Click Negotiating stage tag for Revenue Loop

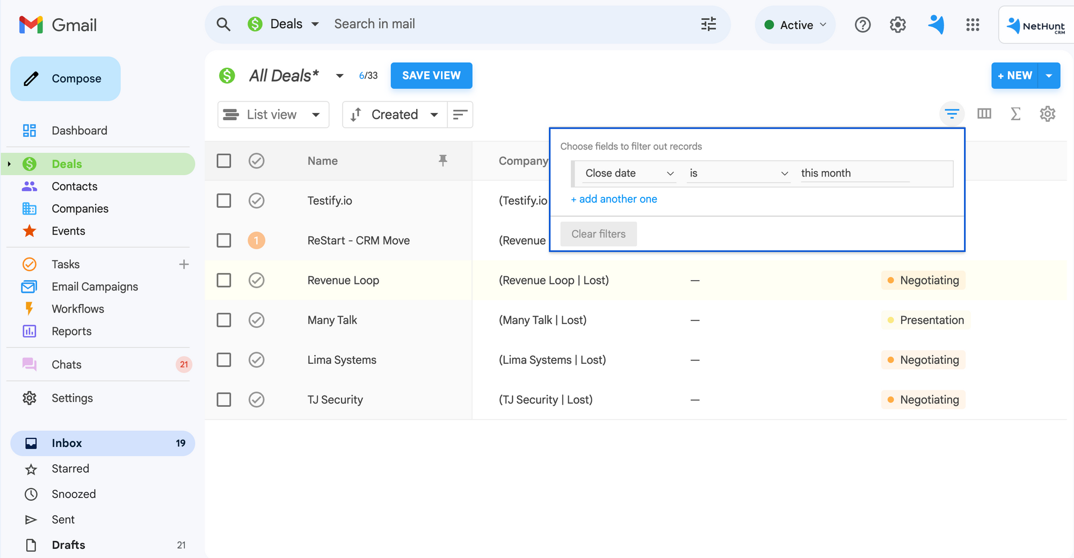tap(924, 280)
